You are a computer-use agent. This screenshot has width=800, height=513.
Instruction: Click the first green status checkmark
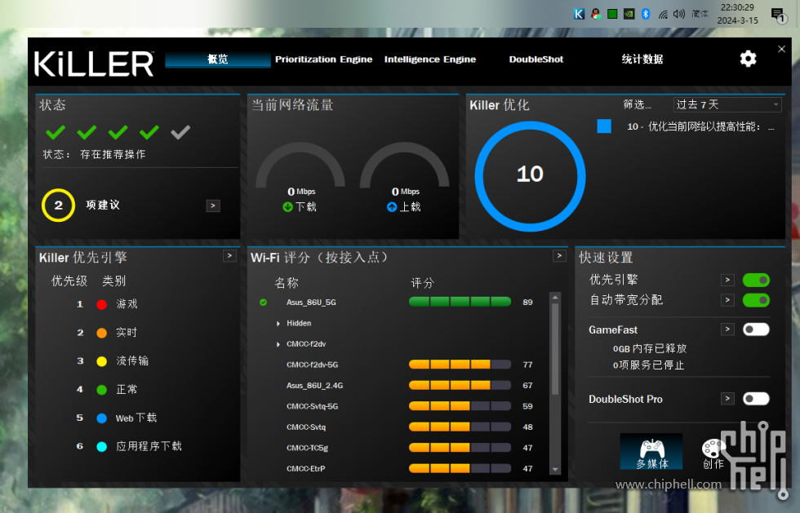pos(56,133)
